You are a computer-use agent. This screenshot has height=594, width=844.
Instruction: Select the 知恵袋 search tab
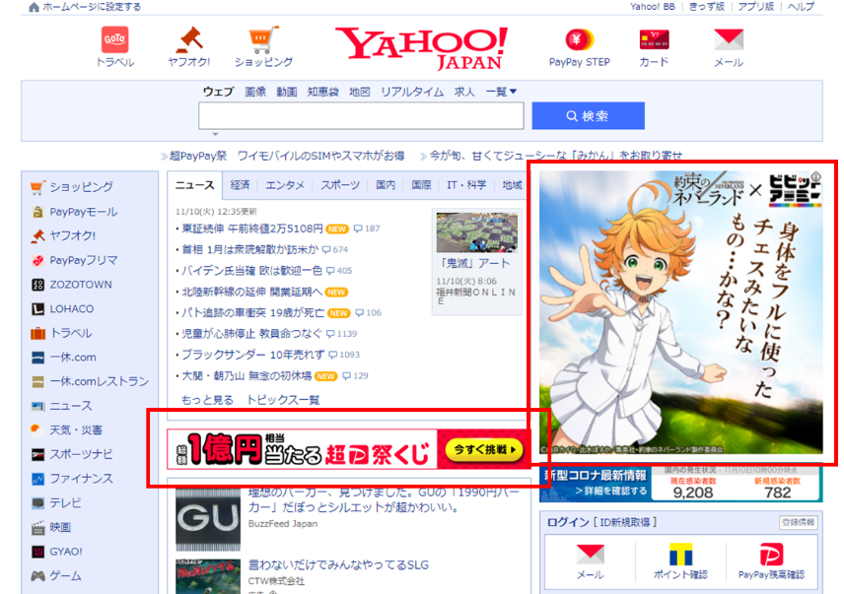point(323,92)
